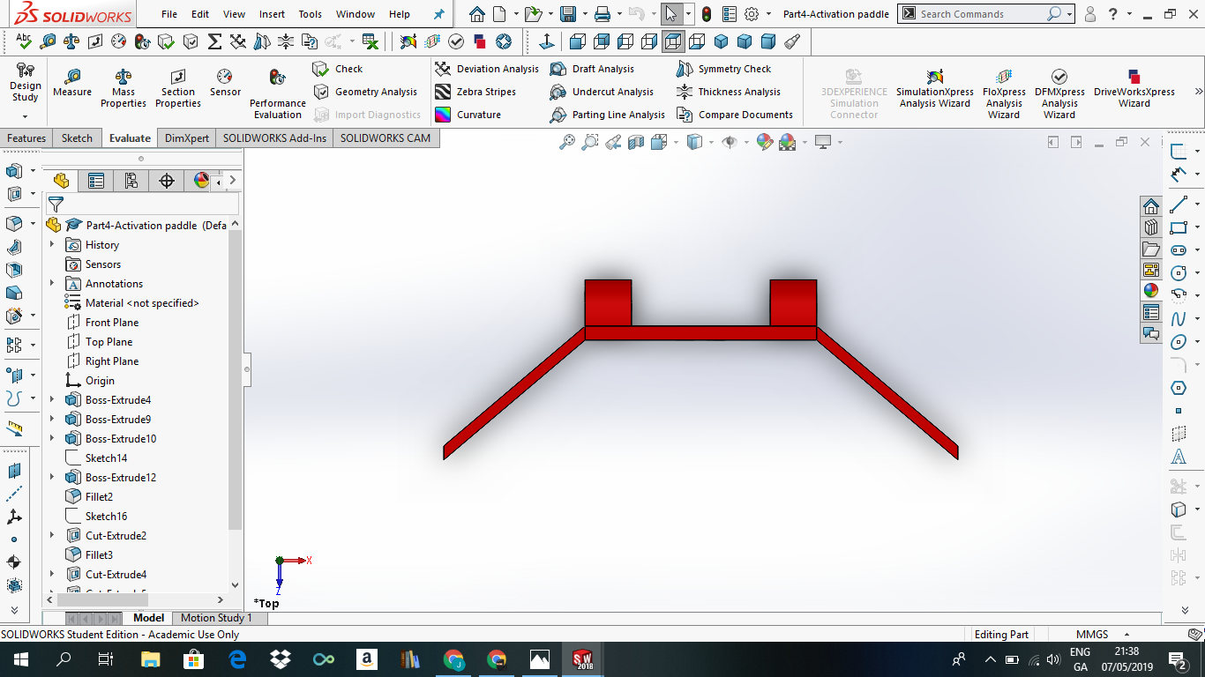Open the Tools menu

(x=311, y=14)
